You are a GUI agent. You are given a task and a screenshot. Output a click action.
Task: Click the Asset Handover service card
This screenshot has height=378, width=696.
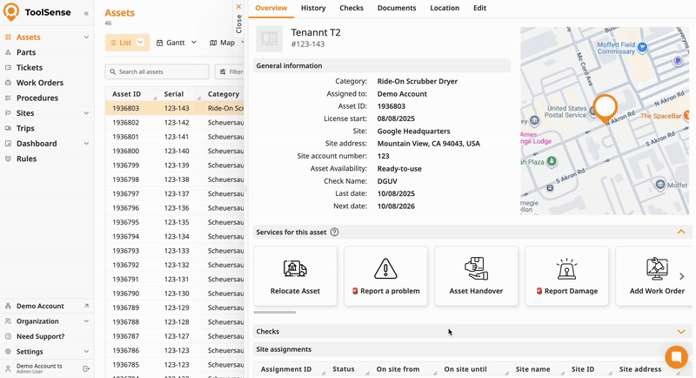pyautogui.click(x=476, y=276)
